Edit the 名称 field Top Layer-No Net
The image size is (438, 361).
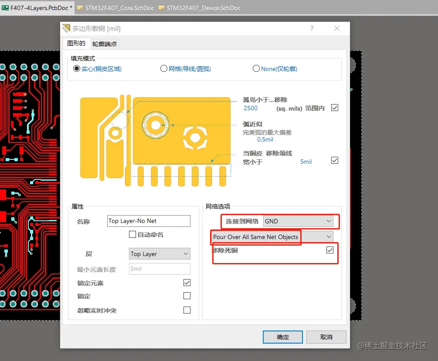click(x=149, y=221)
